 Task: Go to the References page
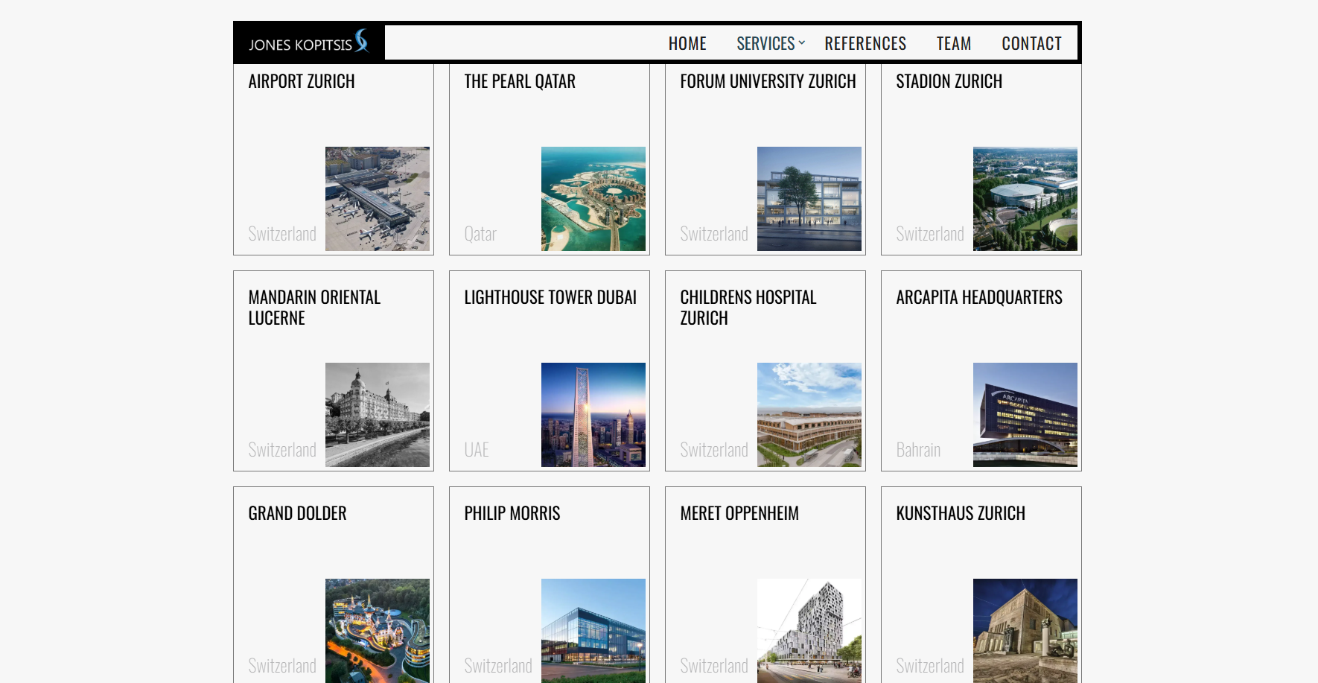(865, 44)
